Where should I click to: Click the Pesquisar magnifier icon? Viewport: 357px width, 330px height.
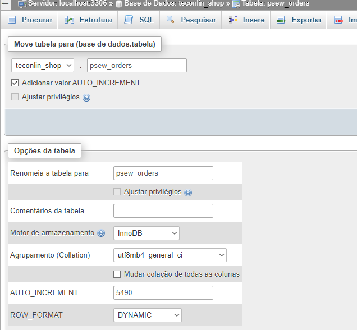(x=170, y=20)
